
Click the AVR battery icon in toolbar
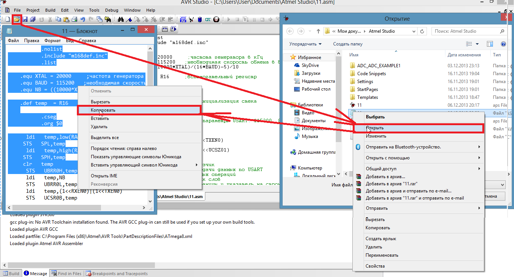[x=200, y=19]
